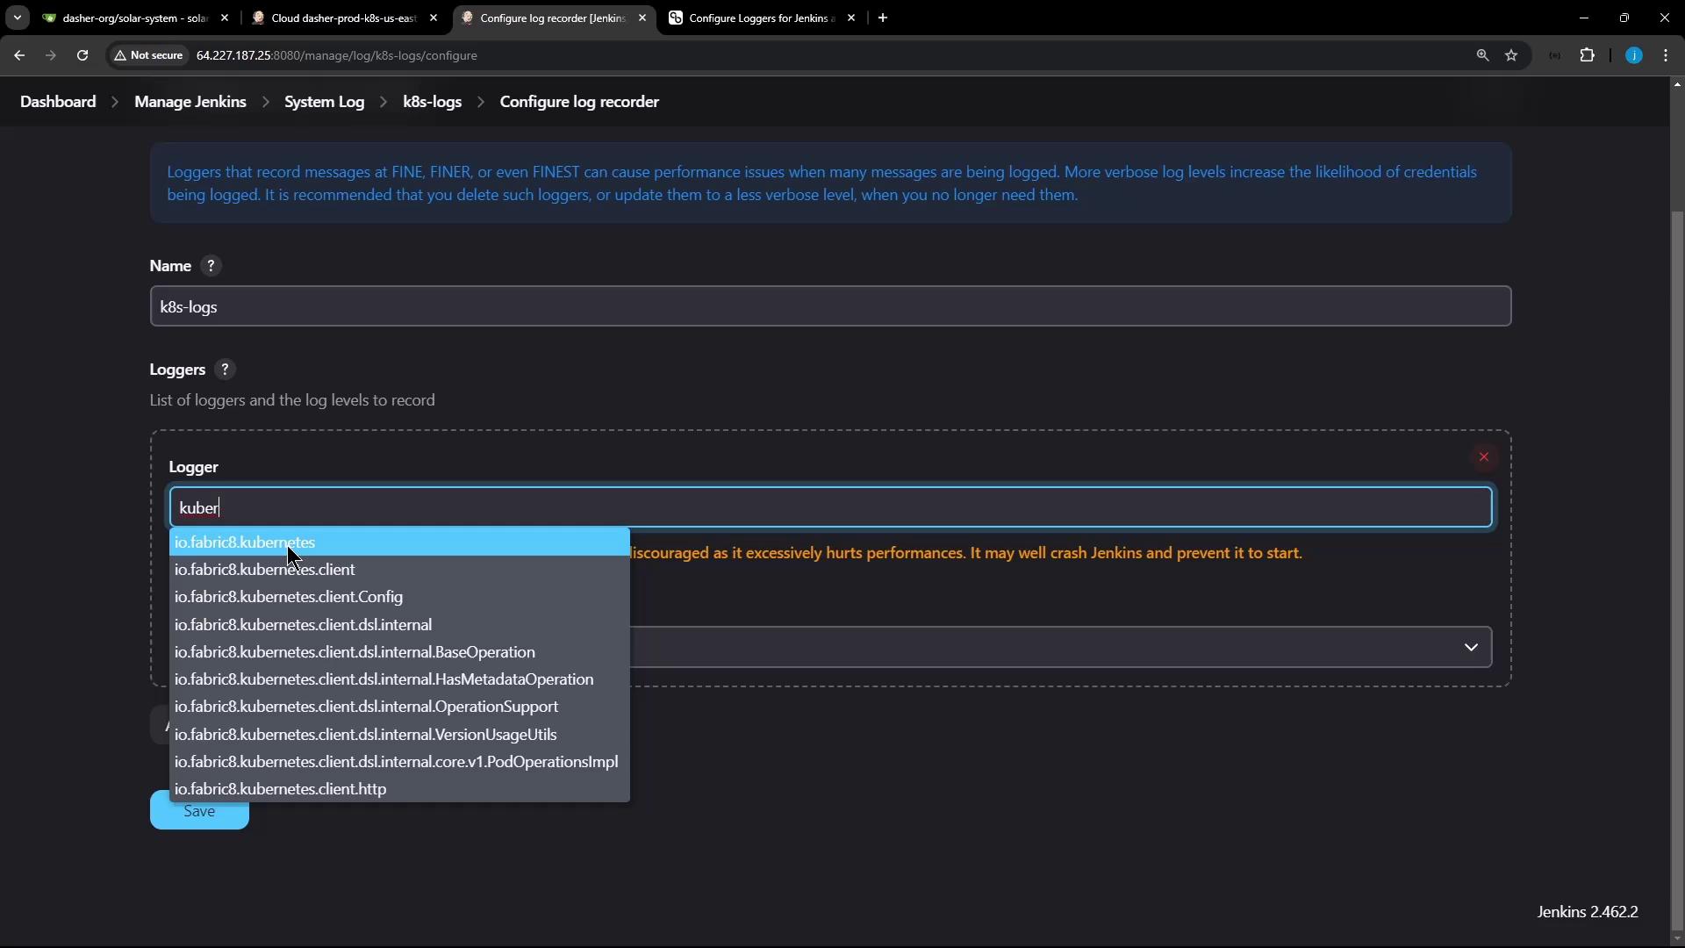Remove logger with the red X icon
This screenshot has height=948, width=1685.
click(1484, 457)
